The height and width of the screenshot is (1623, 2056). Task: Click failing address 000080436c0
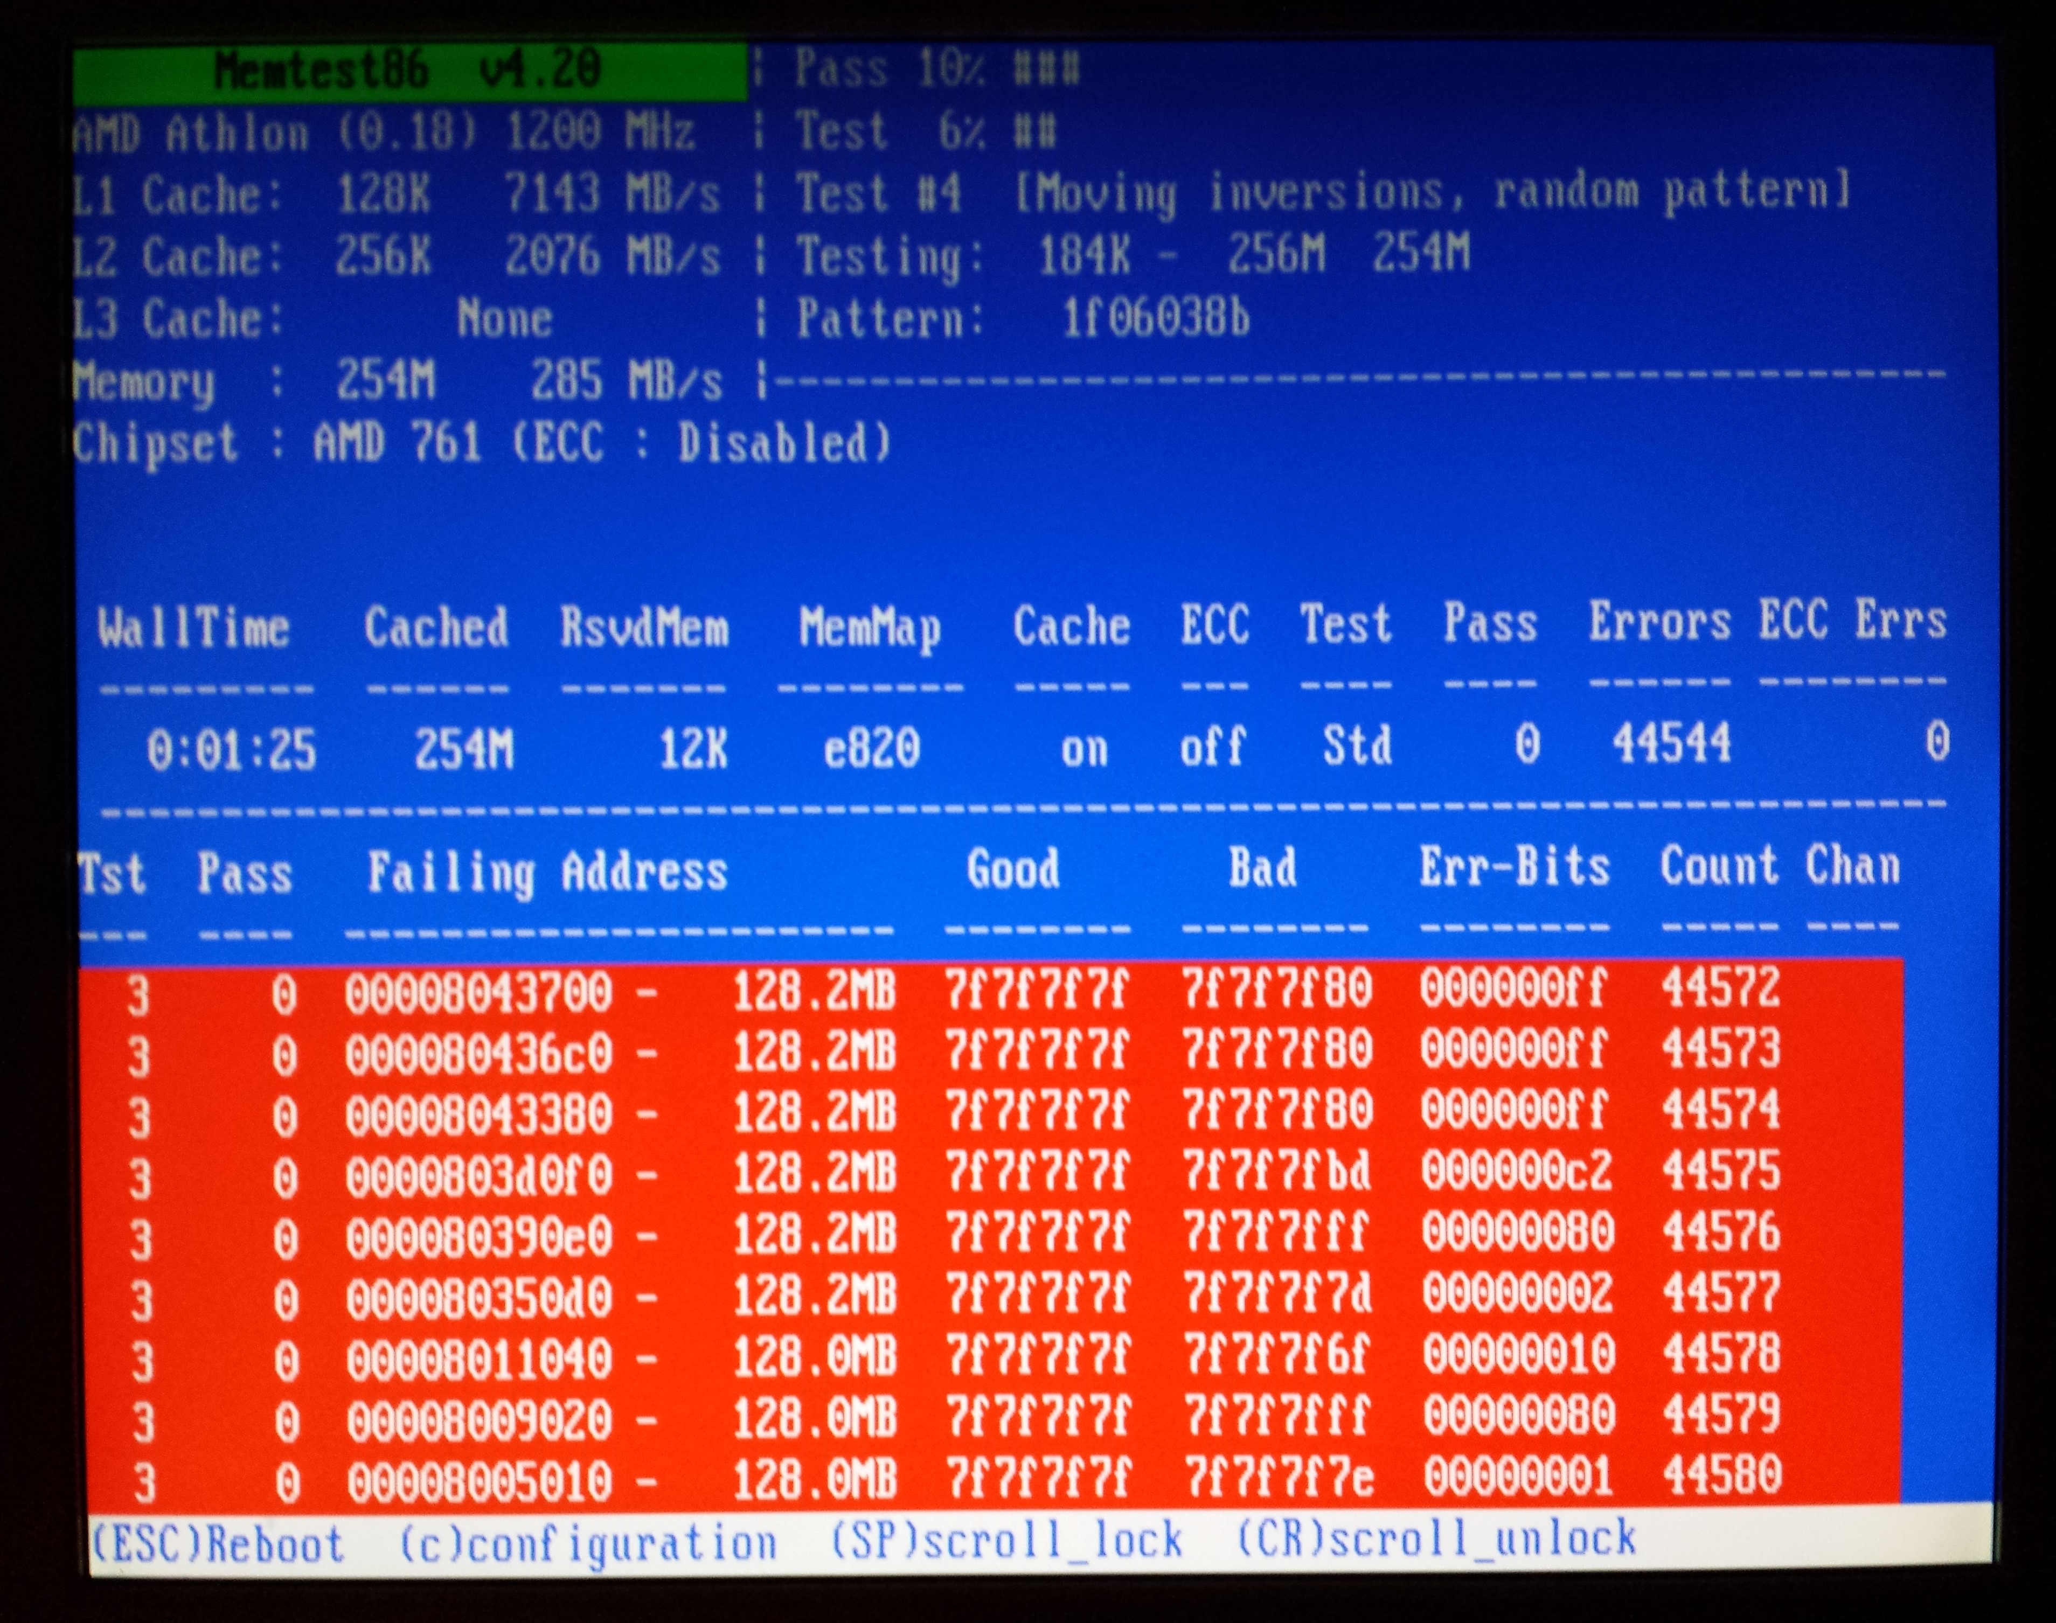478,1055
